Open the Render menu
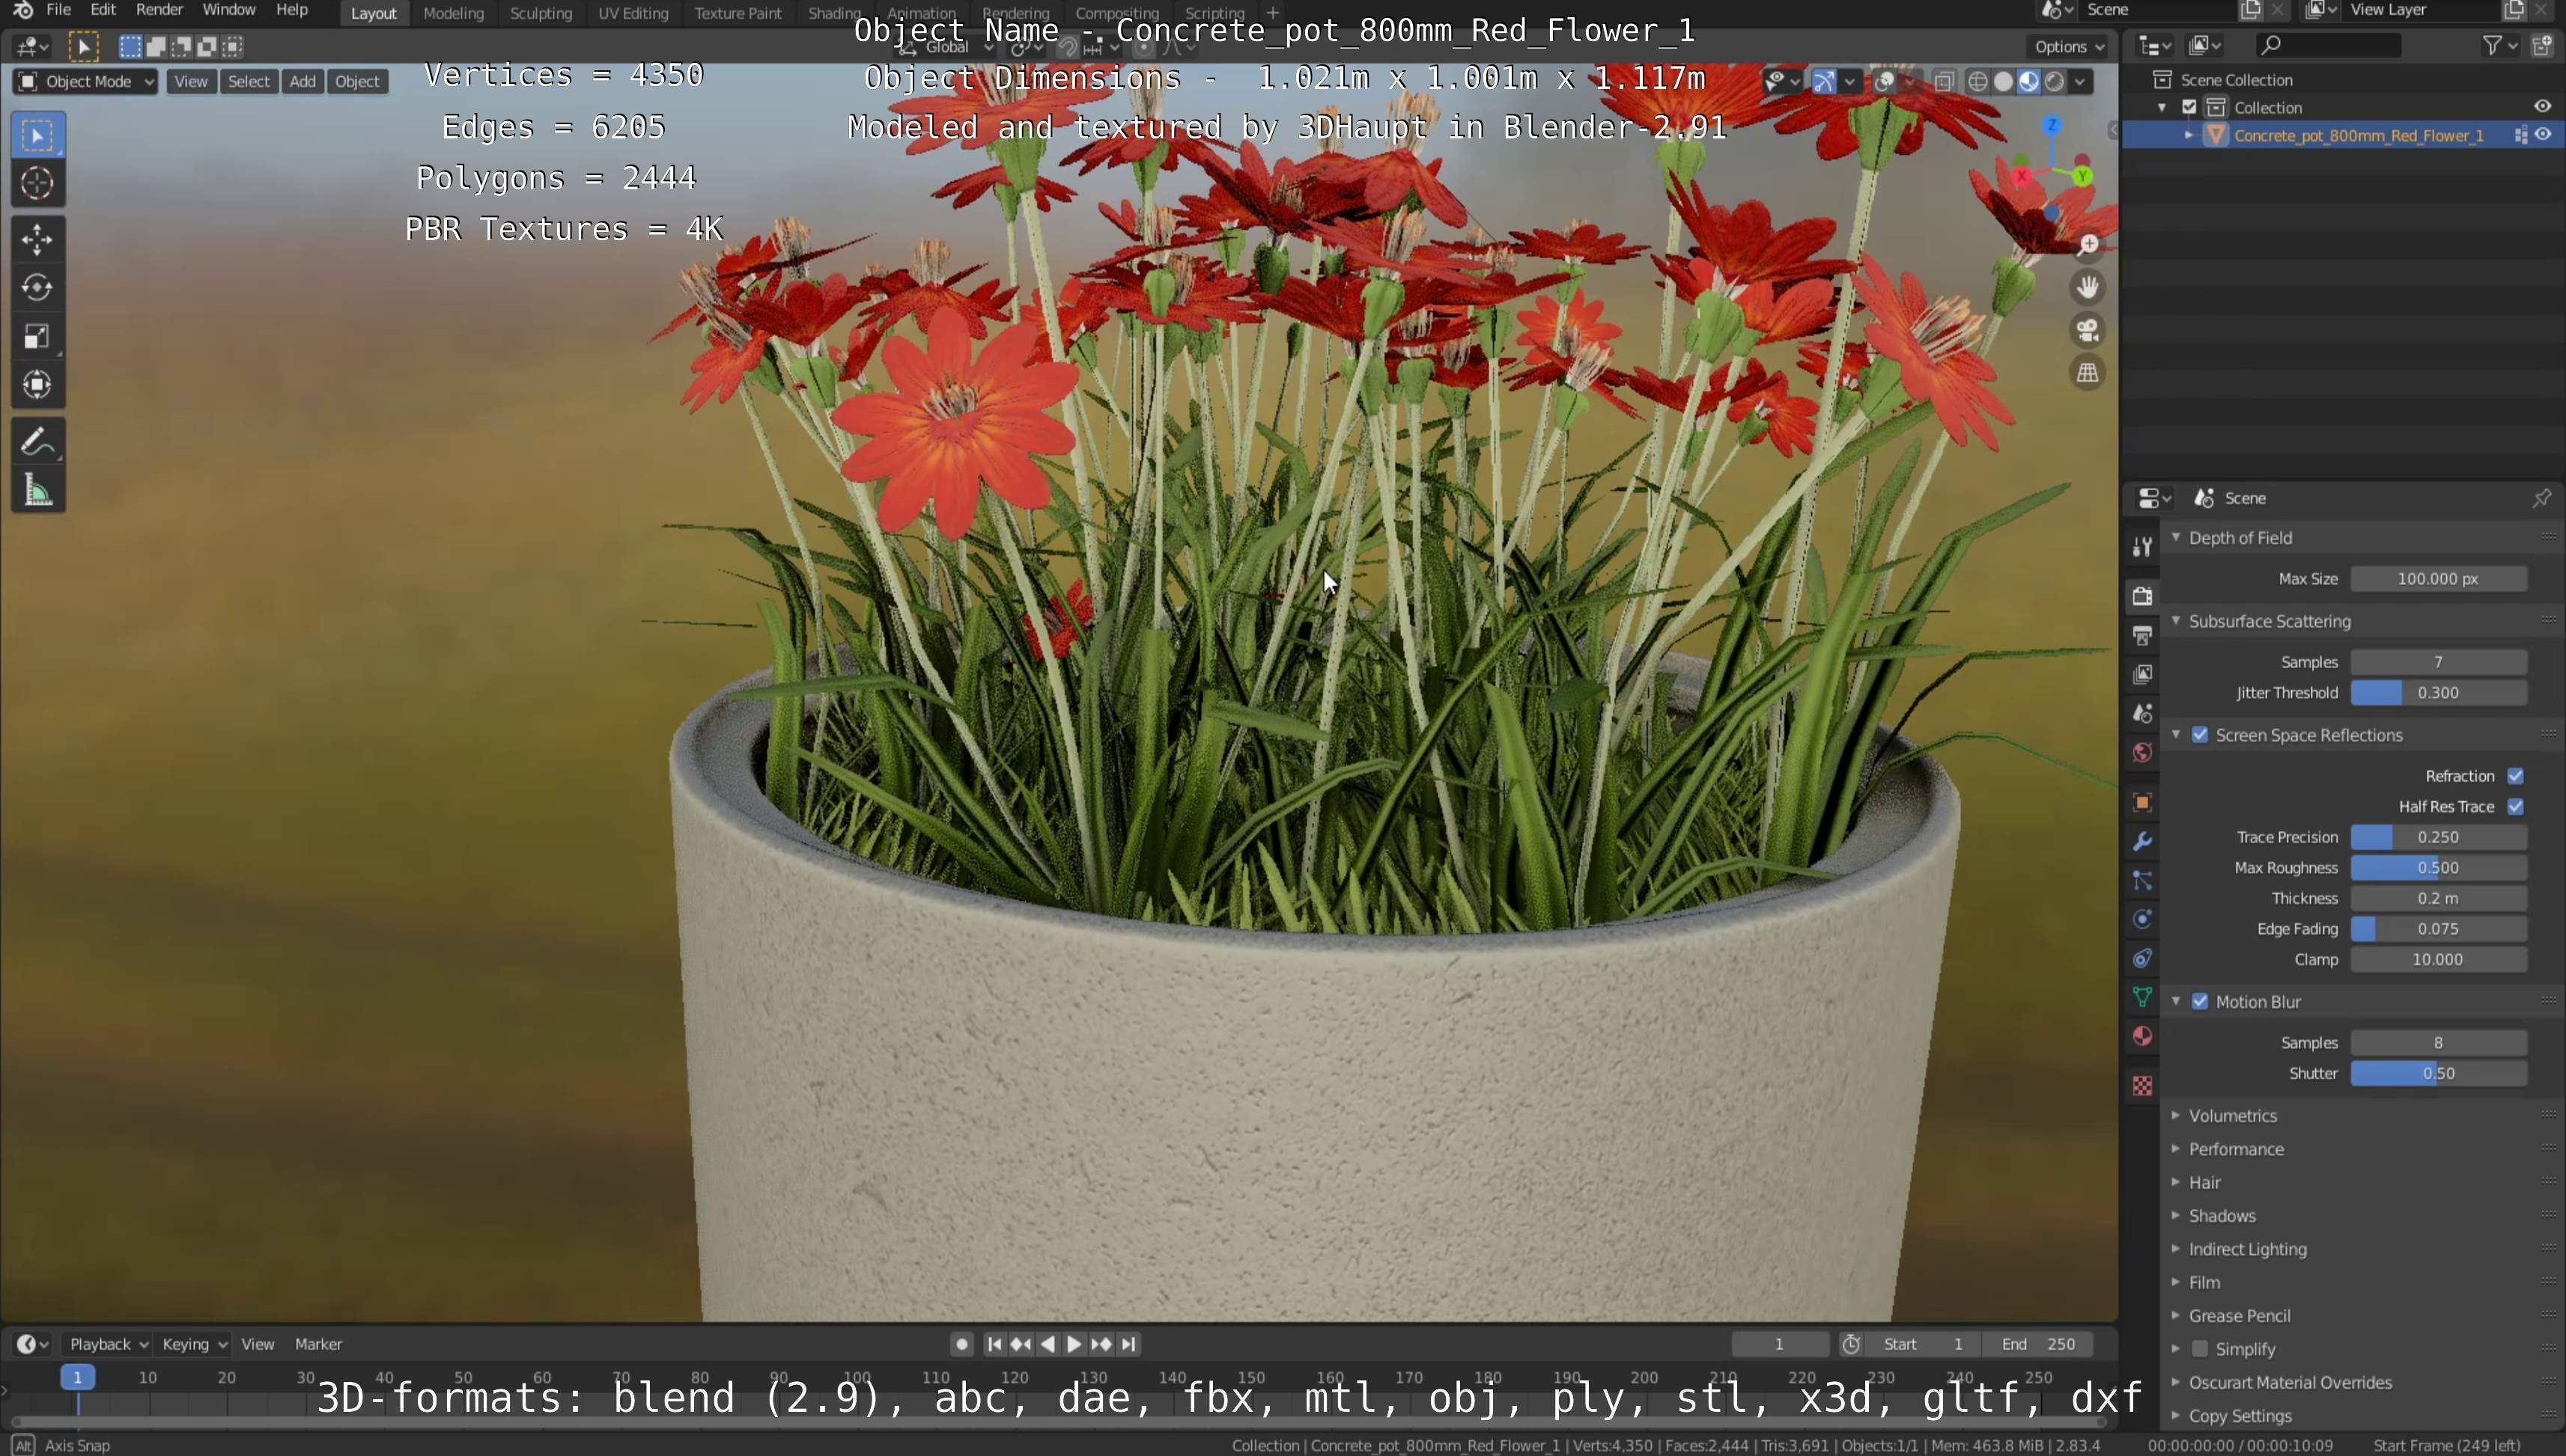 (x=159, y=10)
